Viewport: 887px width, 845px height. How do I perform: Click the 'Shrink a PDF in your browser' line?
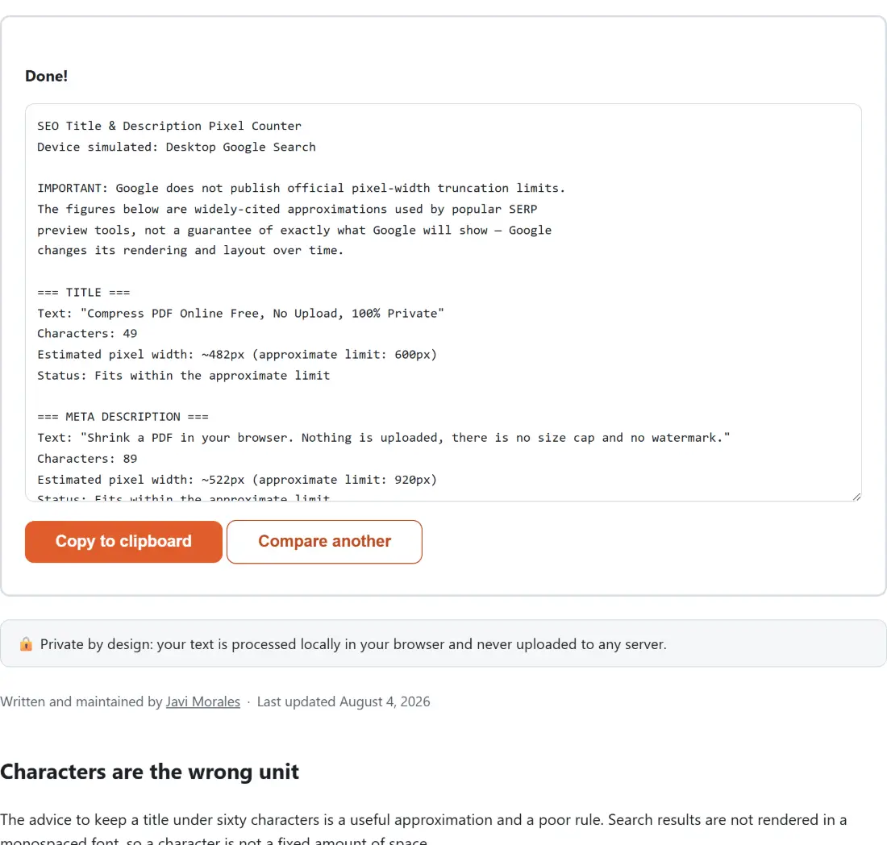(384, 438)
